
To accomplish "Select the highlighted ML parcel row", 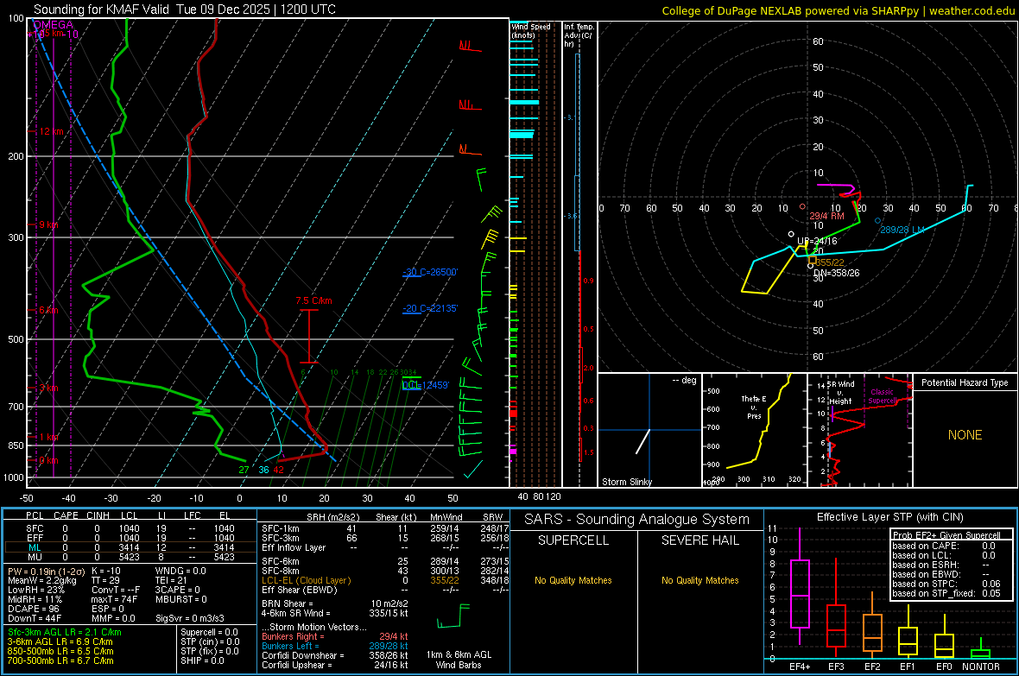I will (x=130, y=547).
